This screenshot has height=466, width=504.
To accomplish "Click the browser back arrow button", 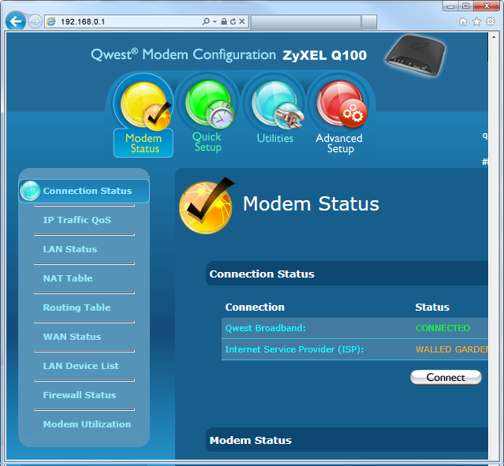I will [16, 21].
